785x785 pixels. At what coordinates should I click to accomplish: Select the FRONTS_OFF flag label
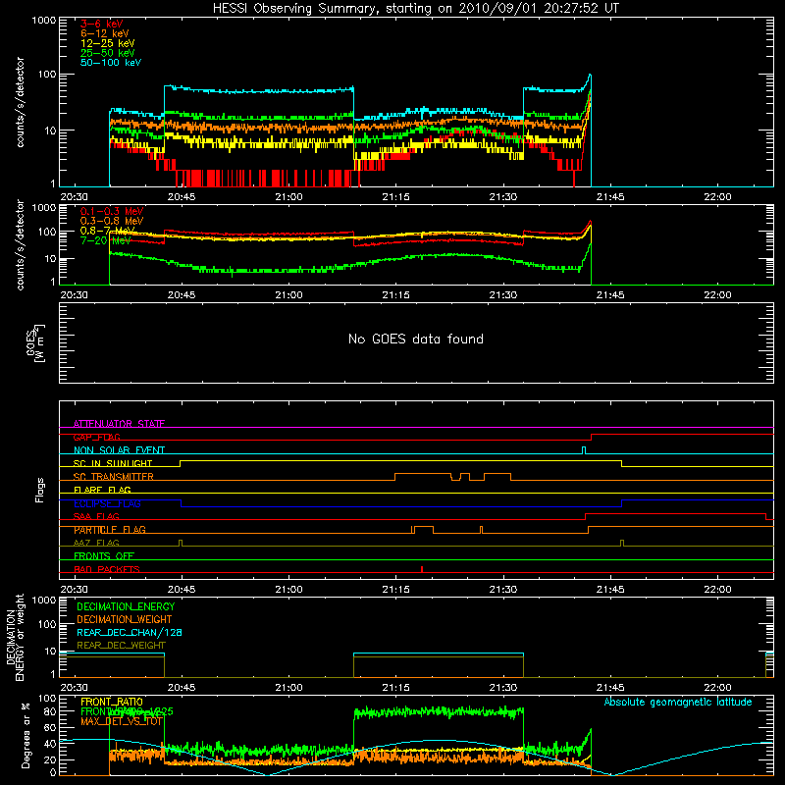(x=104, y=555)
